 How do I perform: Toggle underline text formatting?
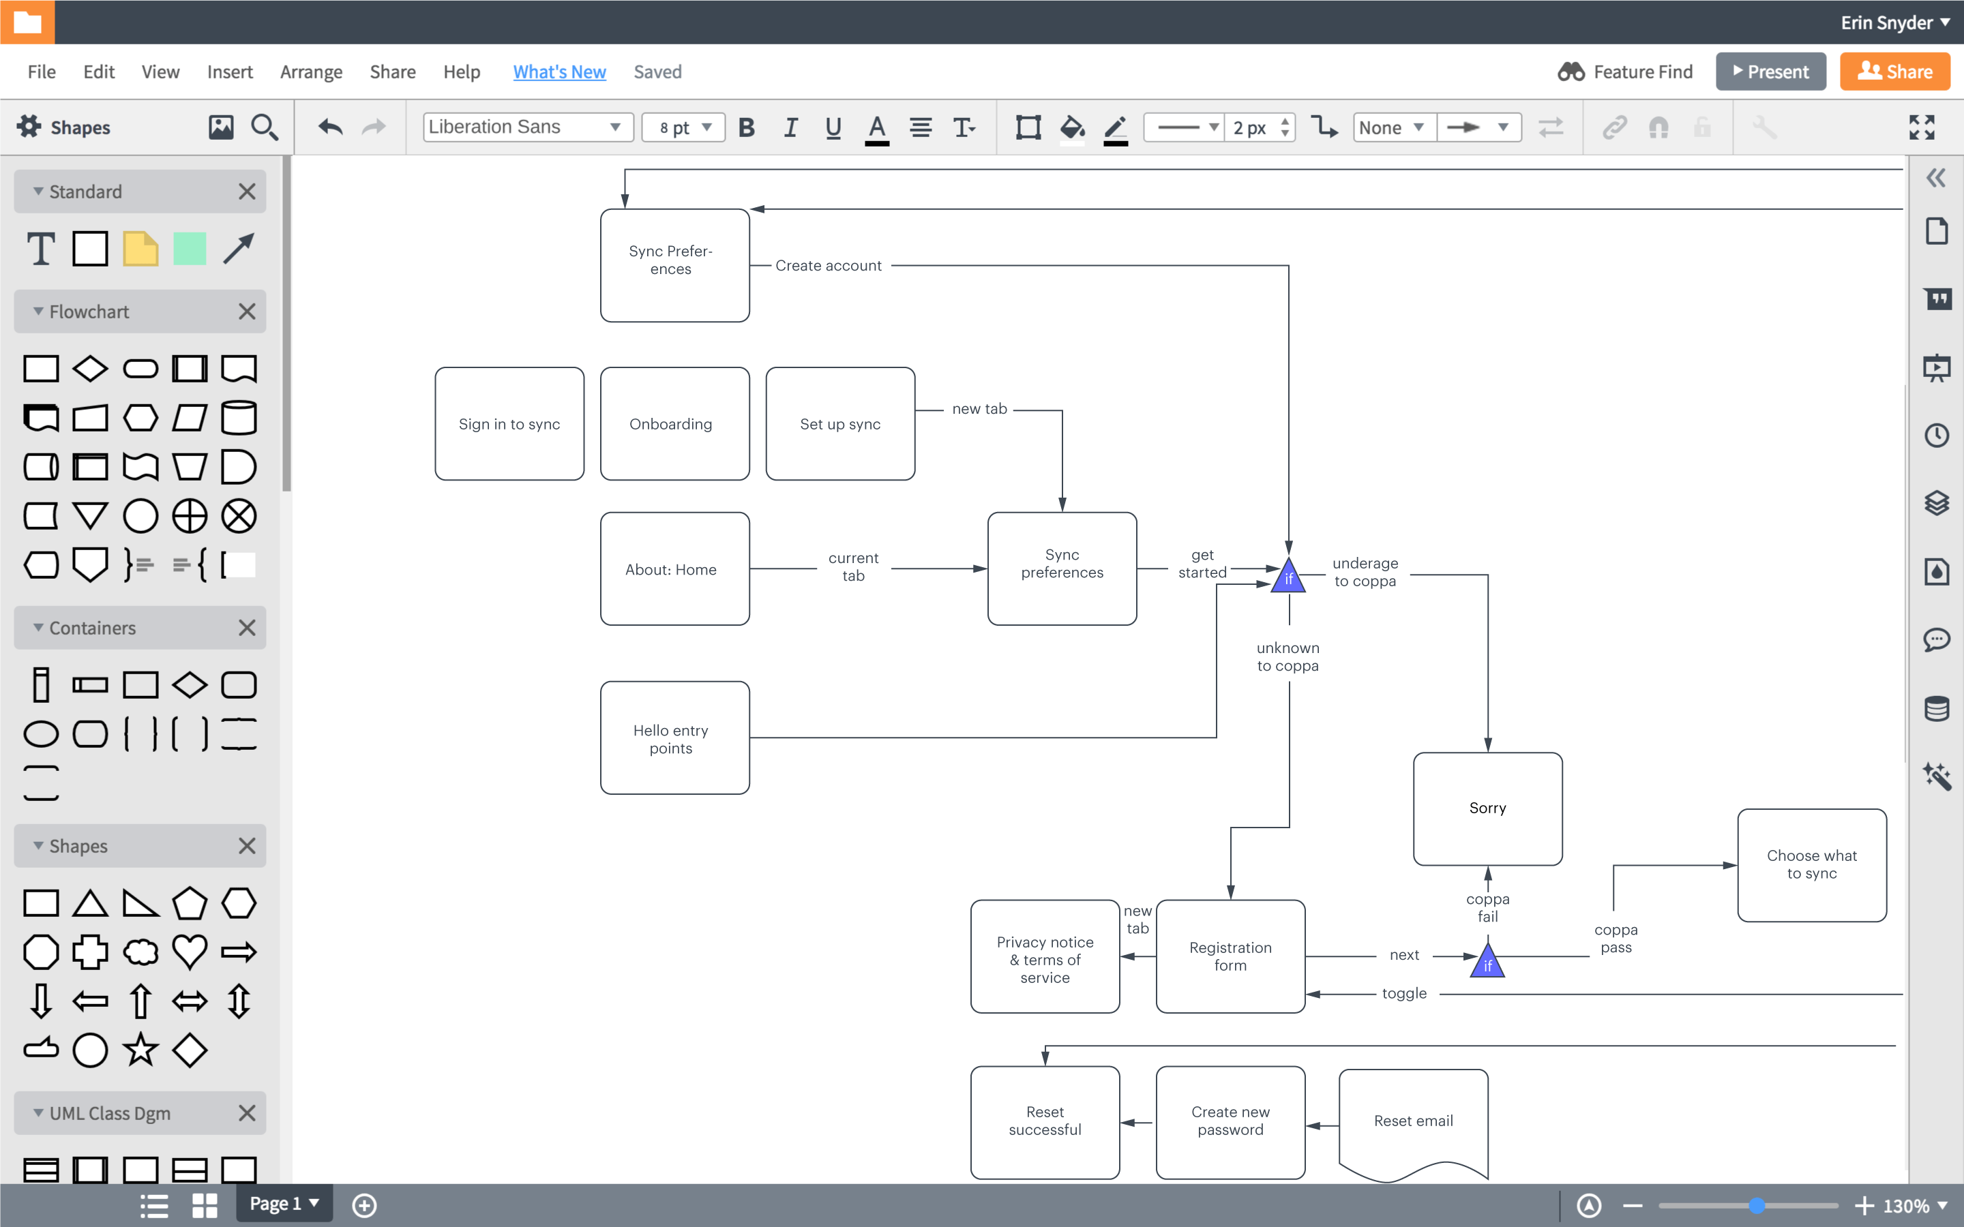(x=833, y=127)
